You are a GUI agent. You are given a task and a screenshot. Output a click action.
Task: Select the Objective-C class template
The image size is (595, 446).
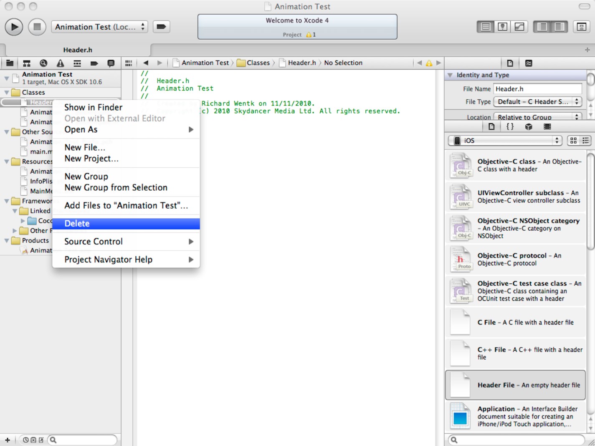[x=515, y=166]
